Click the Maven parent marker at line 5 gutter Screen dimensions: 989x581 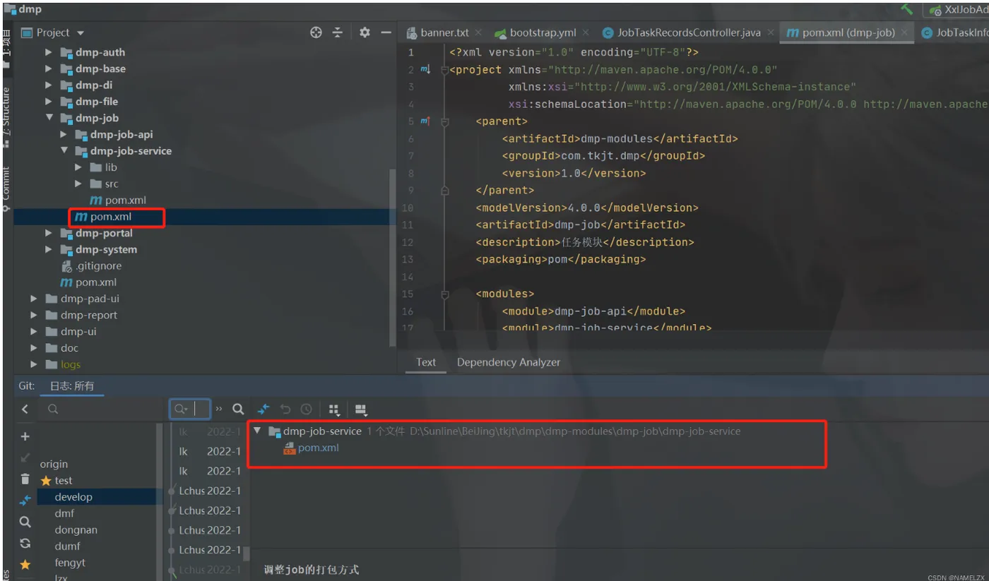tap(425, 121)
